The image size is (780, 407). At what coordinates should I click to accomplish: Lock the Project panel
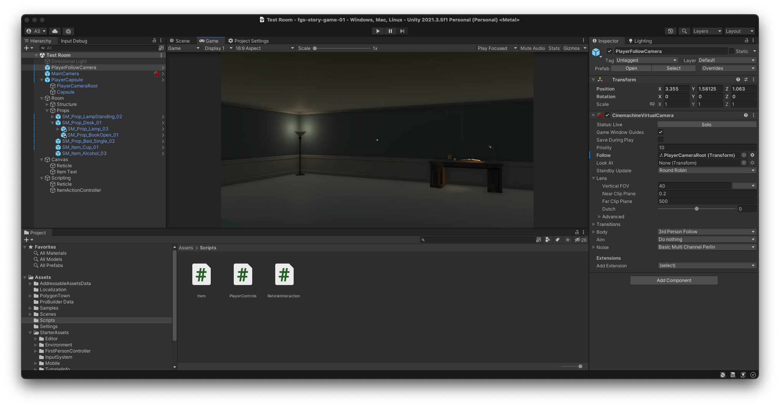click(577, 232)
